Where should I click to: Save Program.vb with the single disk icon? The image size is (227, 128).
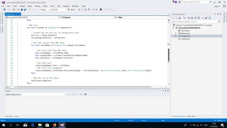pos(22,10)
